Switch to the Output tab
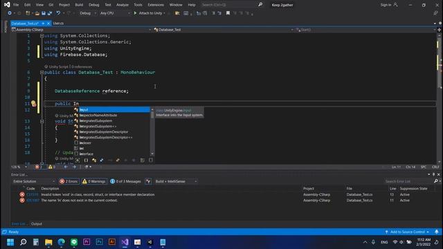The width and height of the screenshot is (443, 249). pyautogui.click(x=37, y=223)
